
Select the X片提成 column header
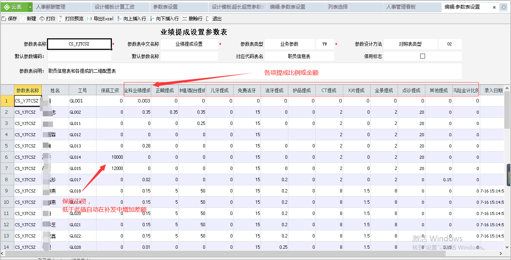click(357, 90)
